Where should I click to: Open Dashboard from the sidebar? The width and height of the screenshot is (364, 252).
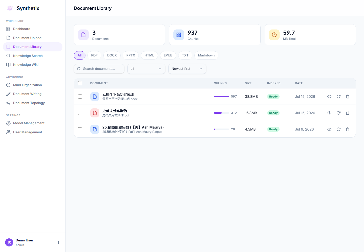pyautogui.click(x=33, y=29)
